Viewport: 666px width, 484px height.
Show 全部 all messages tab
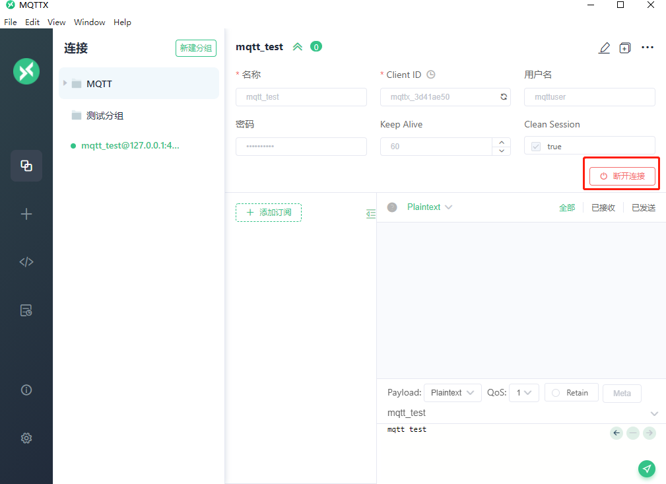(x=567, y=207)
